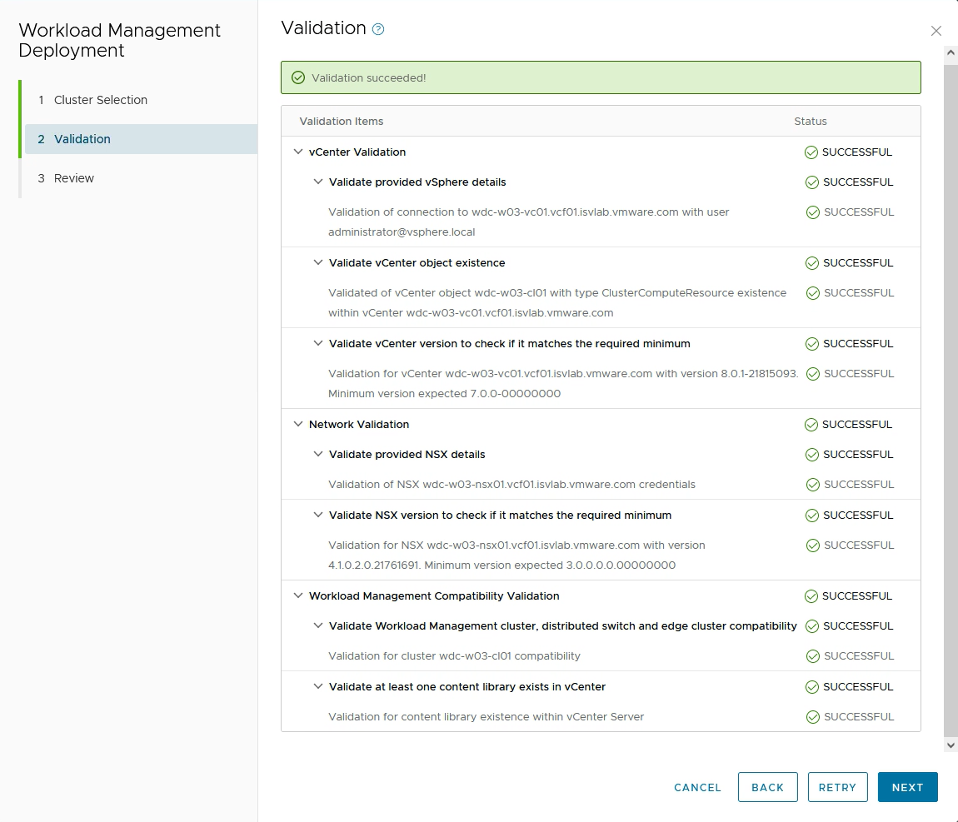
Task: Collapse Validate provided vSphere details
Action: coord(317,182)
